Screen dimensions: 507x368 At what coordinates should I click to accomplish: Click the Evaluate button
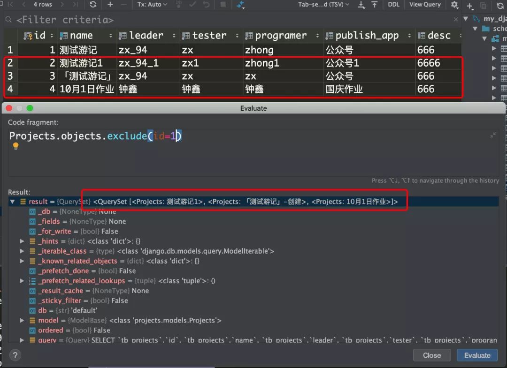click(x=477, y=355)
